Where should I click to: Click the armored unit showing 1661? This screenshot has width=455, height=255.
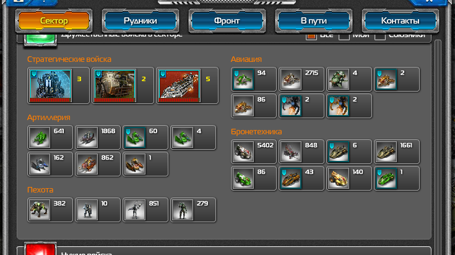point(397,152)
